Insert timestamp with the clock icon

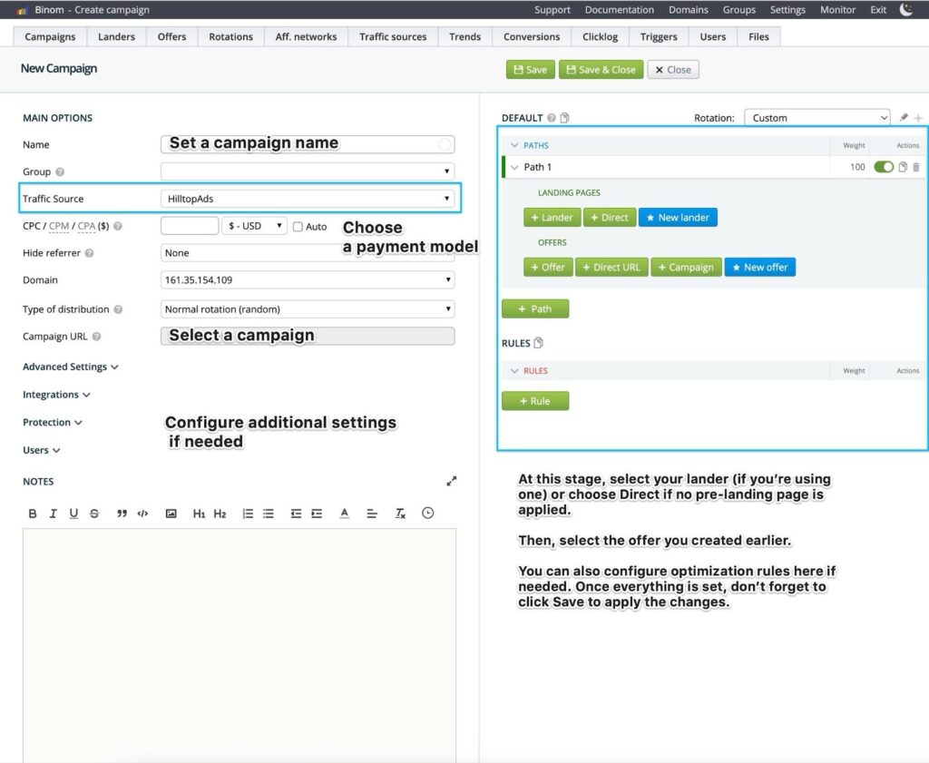(427, 514)
